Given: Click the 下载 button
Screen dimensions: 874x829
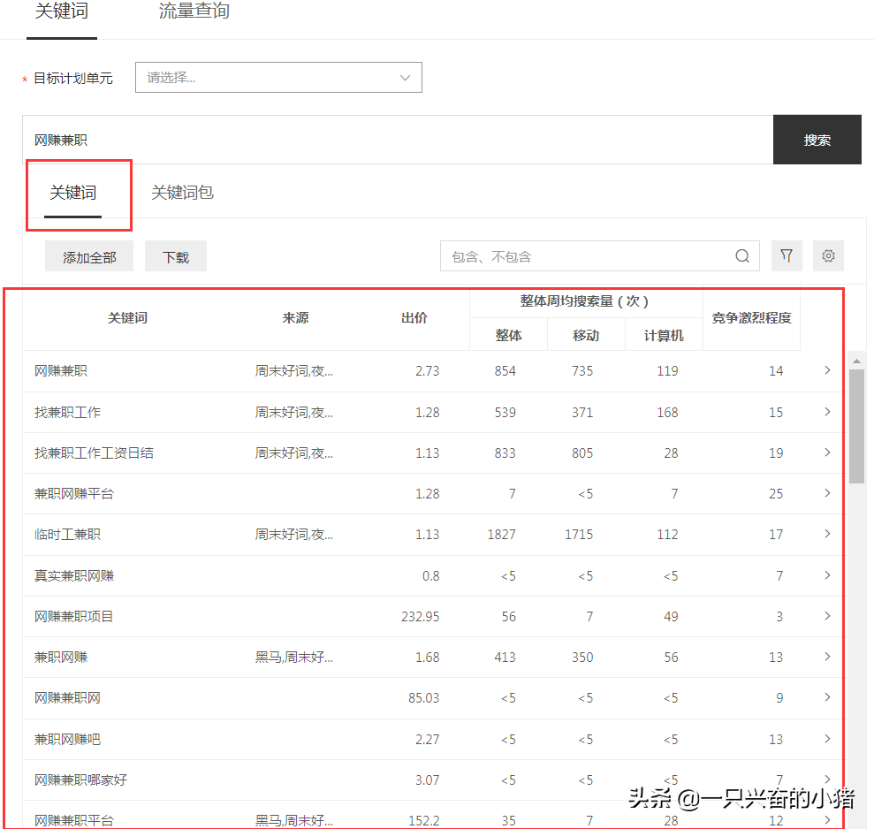Looking at the screenshot, I should click(x=176, y=256).
